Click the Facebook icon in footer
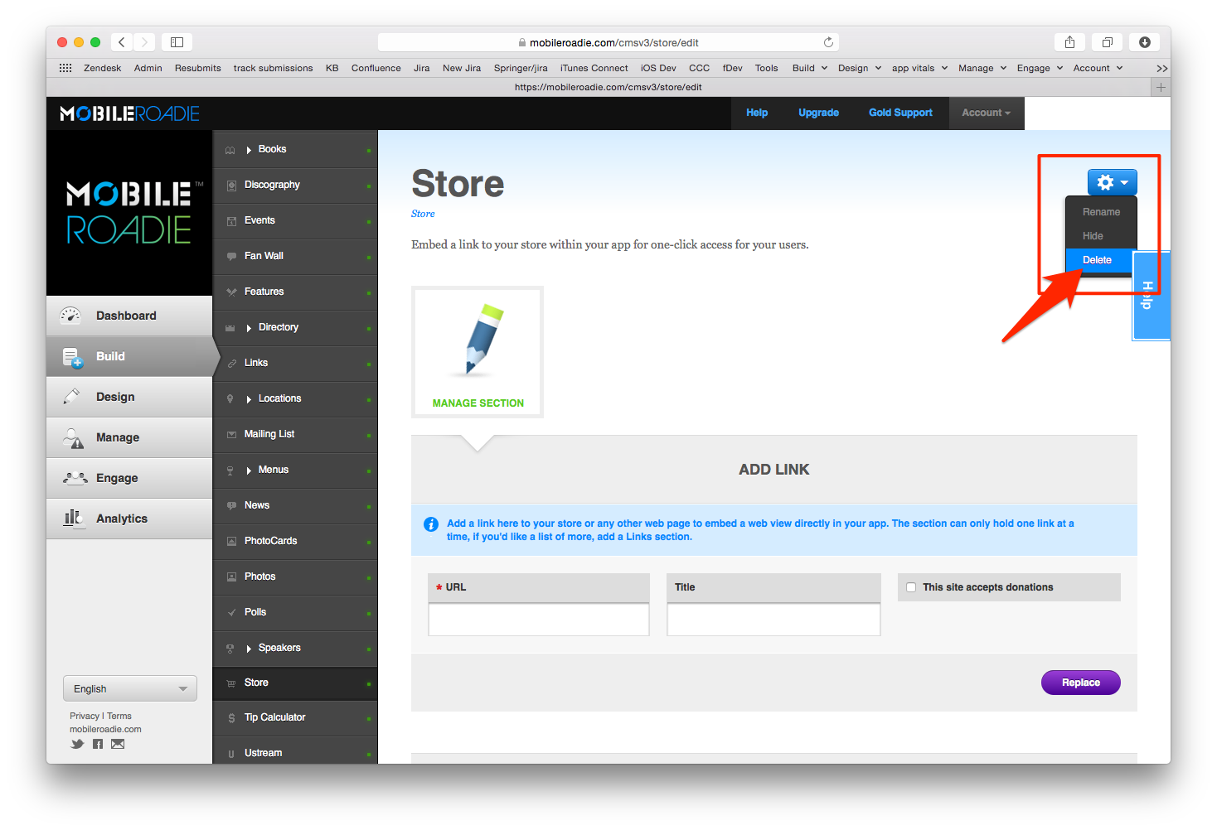The image size is (1217, 830). (x=98, y=744)
